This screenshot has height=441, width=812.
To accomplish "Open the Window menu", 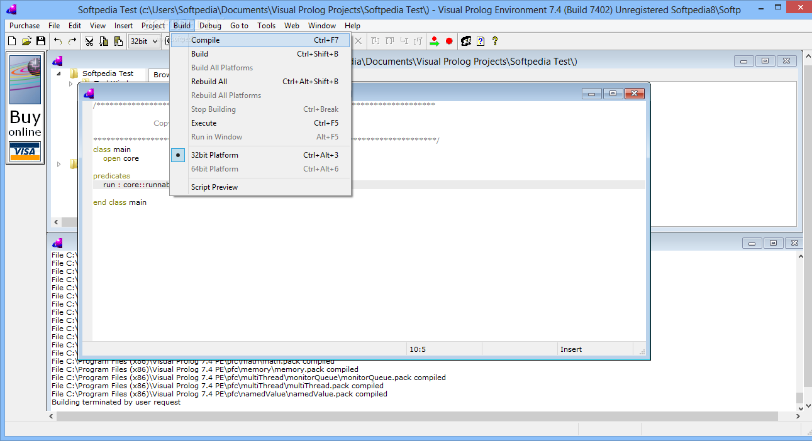I will click(321, 26).
